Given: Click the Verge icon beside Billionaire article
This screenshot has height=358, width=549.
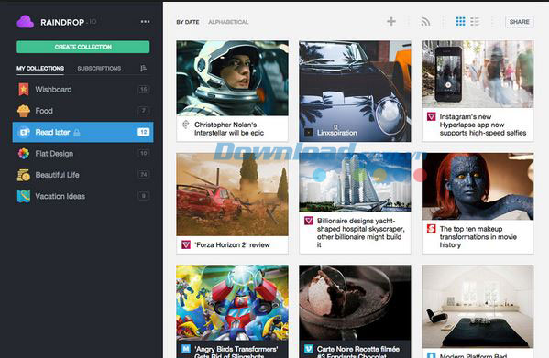Looking at the screenshot, I should coord(309,221).
